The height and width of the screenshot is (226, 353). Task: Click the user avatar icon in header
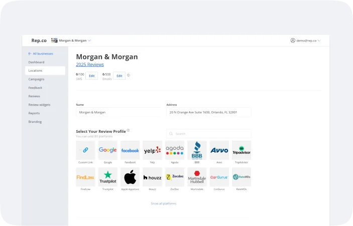[x=293, y=41]
